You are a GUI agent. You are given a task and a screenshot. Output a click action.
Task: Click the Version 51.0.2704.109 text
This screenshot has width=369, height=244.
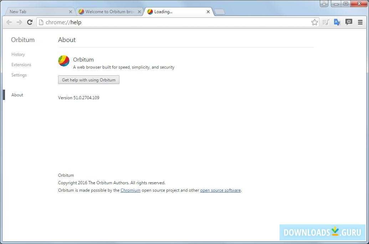(78, 98)
